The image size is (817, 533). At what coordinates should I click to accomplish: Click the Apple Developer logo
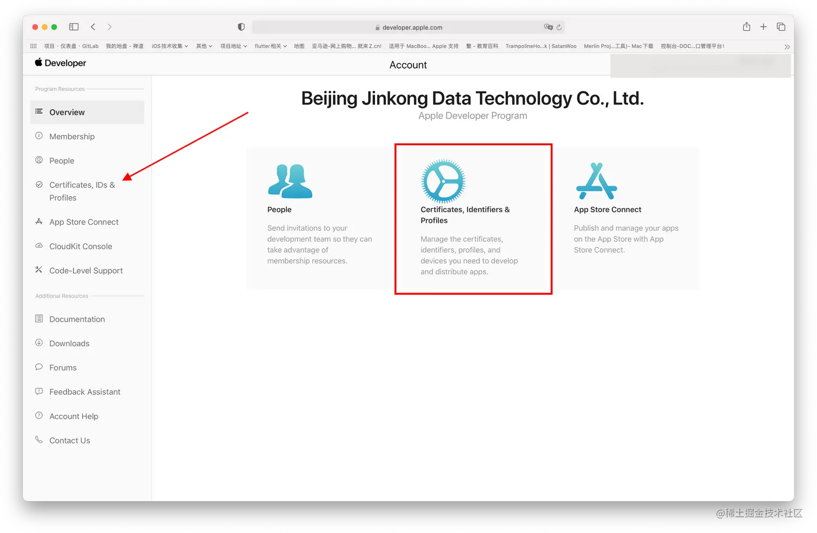tap(60, 63)
